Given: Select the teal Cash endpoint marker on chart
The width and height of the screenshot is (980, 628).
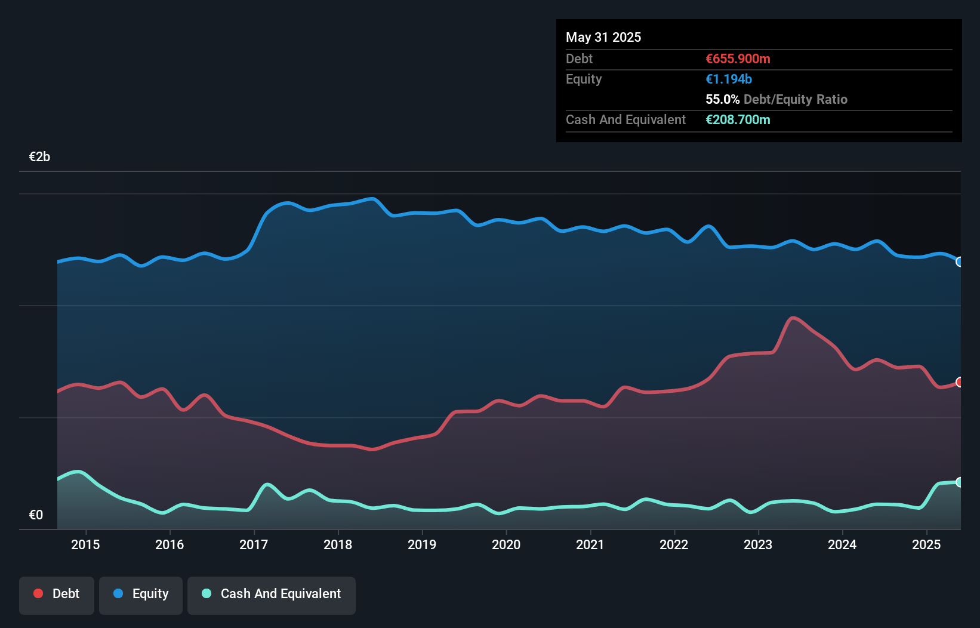Looking at the screenshot, I should (960, 483).
